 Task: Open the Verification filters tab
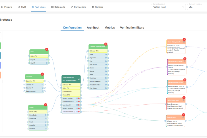132,28
